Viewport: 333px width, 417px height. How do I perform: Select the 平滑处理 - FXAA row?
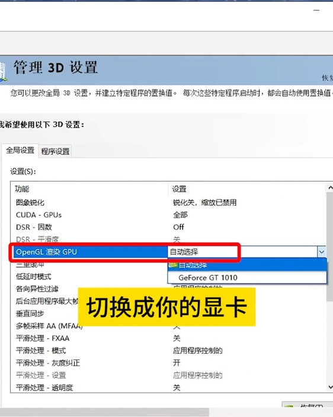(168, 338)
